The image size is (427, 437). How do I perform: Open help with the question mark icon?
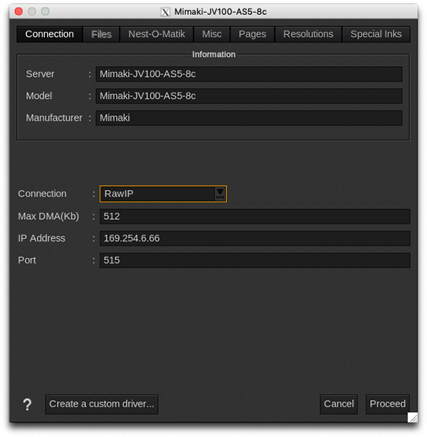point(27,404)
